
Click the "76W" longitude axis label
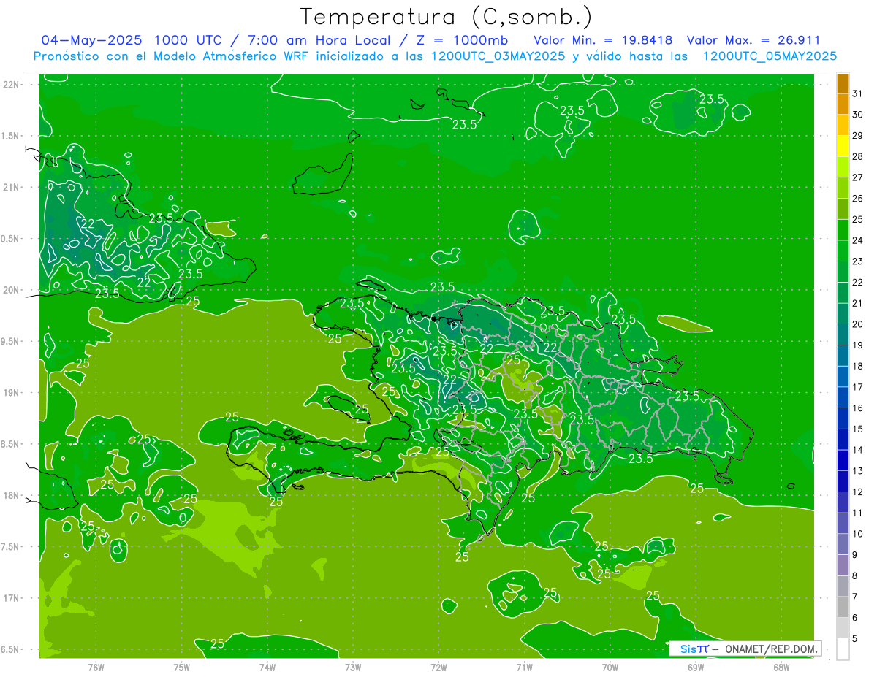(x=96, y=668)
